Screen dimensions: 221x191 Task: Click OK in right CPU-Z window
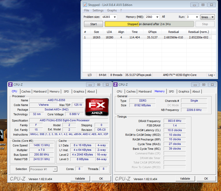pyautogui.click(x=206, y=179)
